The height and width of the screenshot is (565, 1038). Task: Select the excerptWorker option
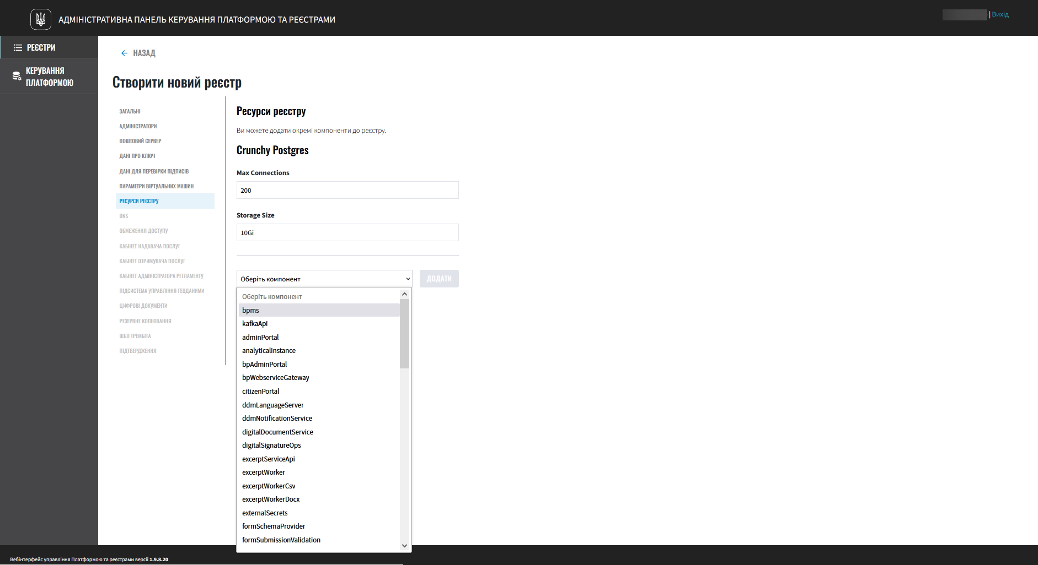pos(319,472)
